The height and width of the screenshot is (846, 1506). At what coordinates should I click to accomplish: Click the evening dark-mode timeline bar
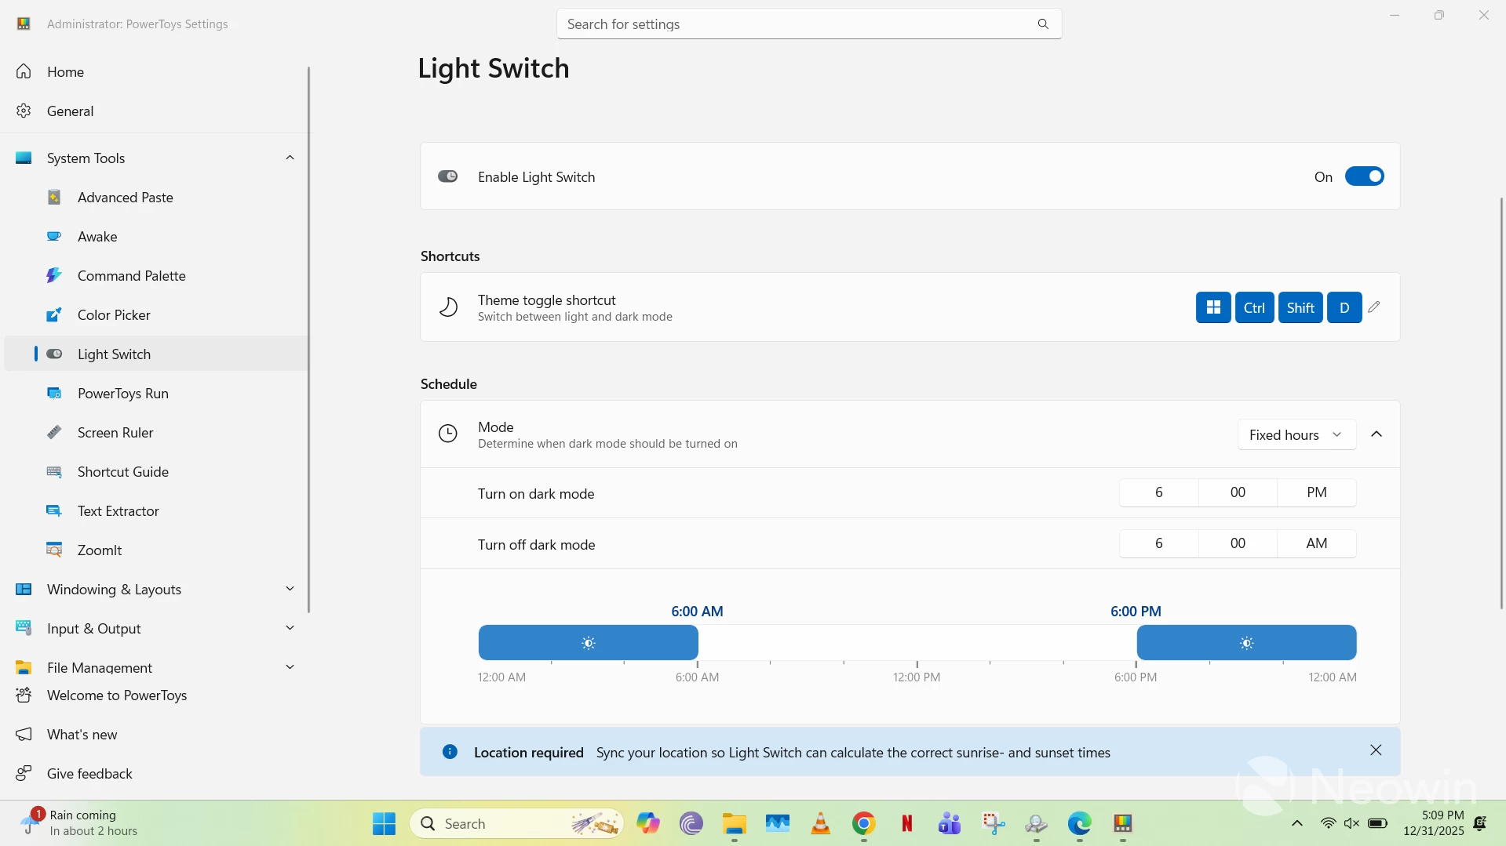1246,643
